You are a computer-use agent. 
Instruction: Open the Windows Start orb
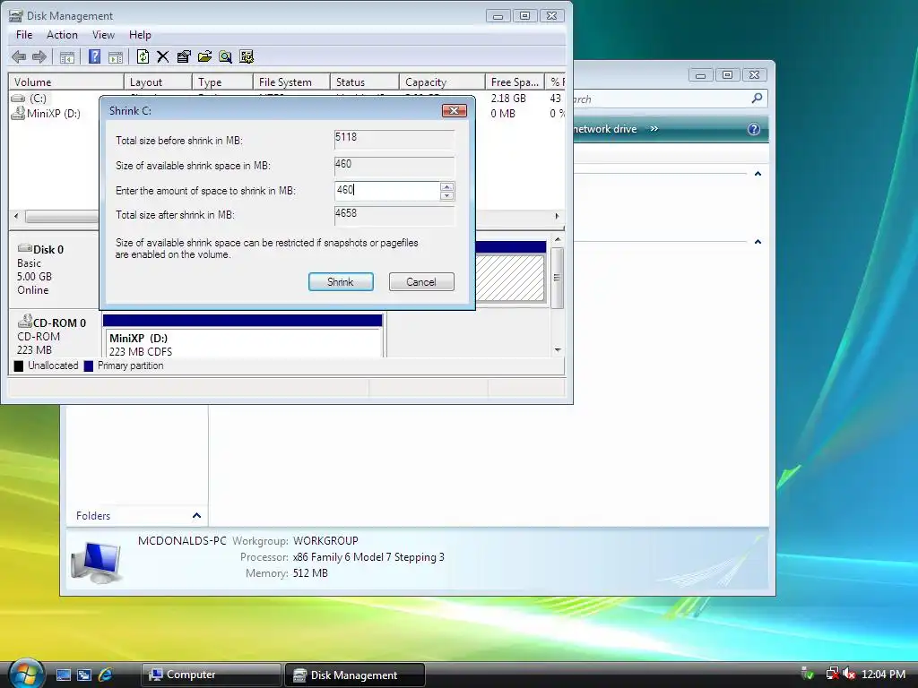[x=26, y=674]
